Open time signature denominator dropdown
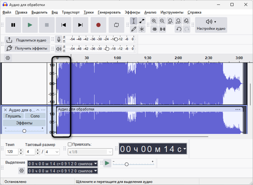Screen dimensions: 253x185 click(x=52, y=152)
